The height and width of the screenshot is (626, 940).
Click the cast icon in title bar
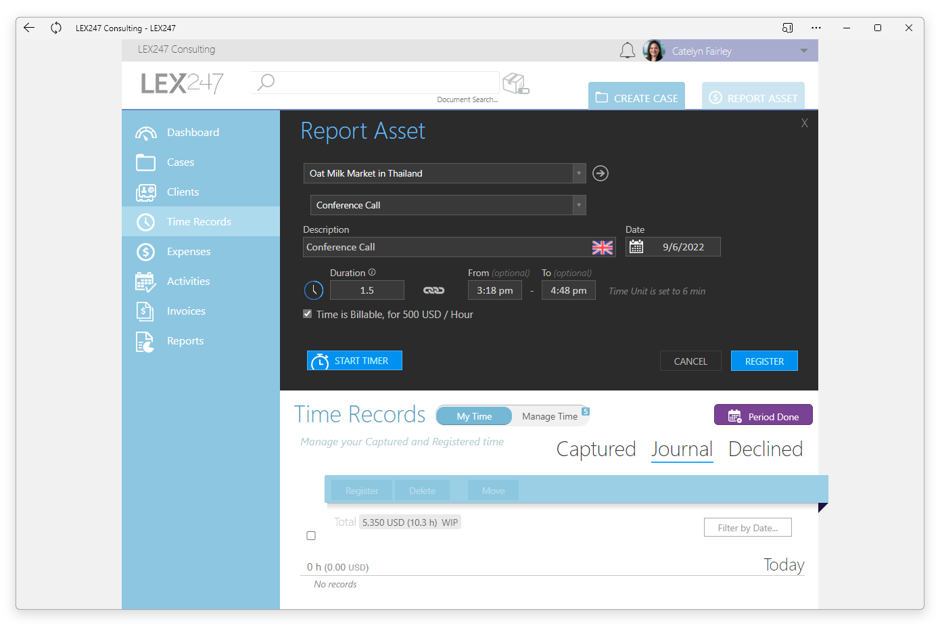pyautogui.click(x=788, y=28)
